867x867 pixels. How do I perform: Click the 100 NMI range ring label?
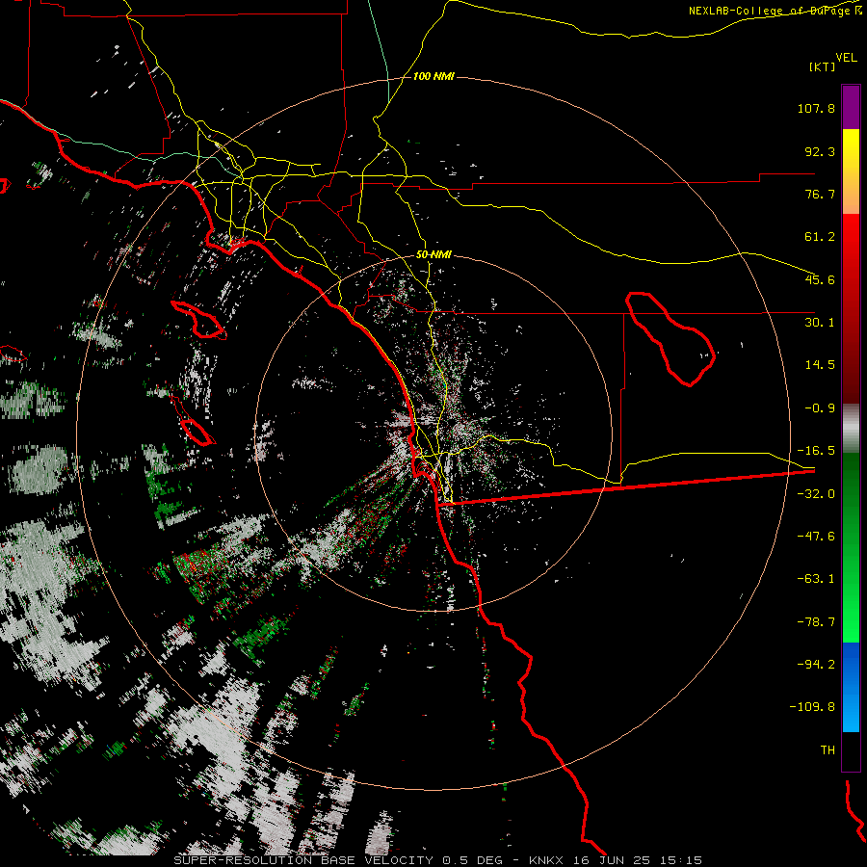click(x=433, y=76)
